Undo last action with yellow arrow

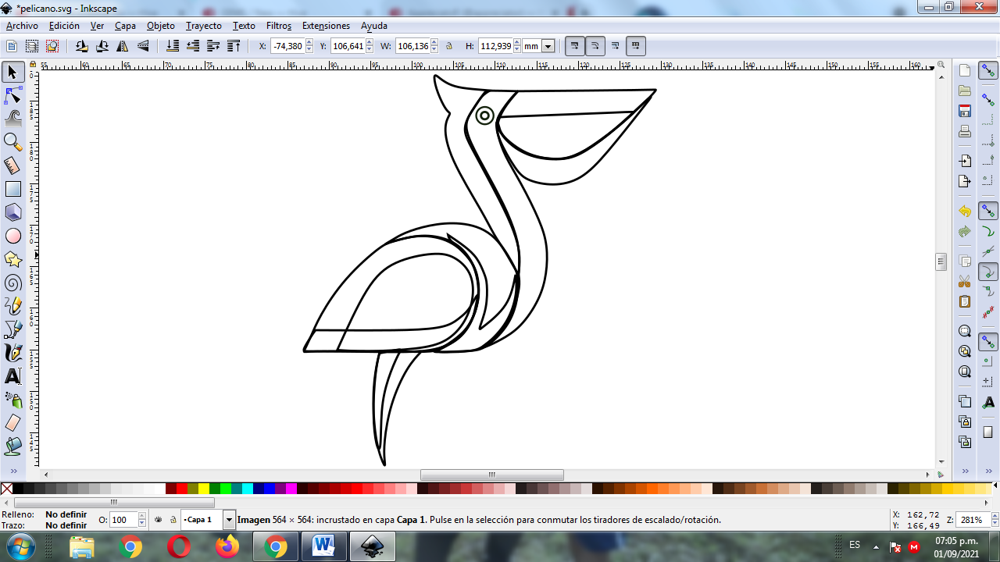coord(965,212)
